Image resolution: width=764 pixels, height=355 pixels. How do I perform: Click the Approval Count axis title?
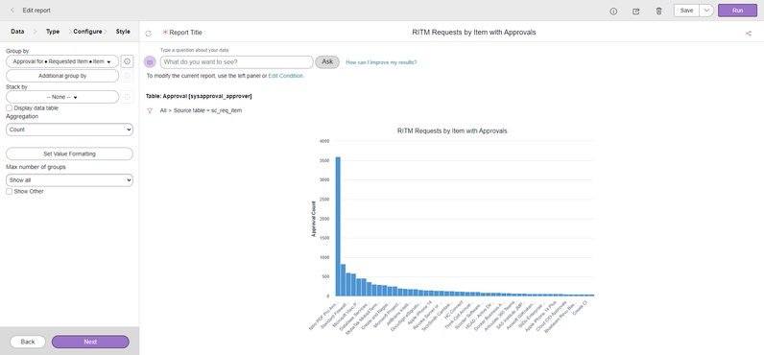(313, 219)
